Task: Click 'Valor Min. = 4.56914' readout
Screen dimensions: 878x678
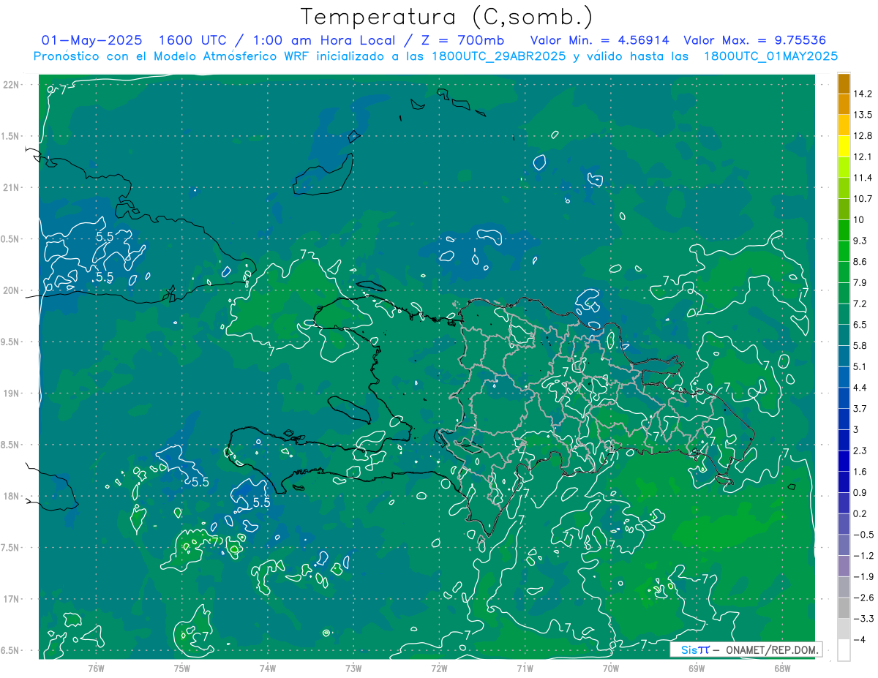Action: 599,39
